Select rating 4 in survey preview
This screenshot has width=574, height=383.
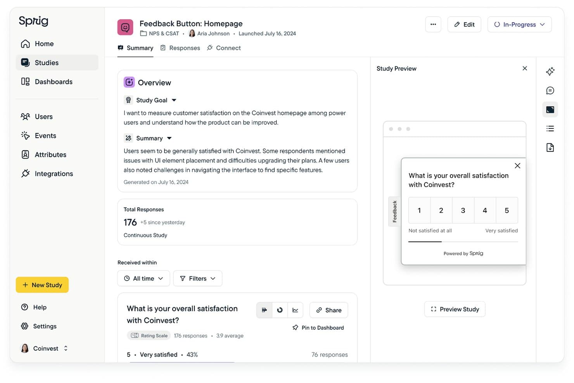[485, 210]
